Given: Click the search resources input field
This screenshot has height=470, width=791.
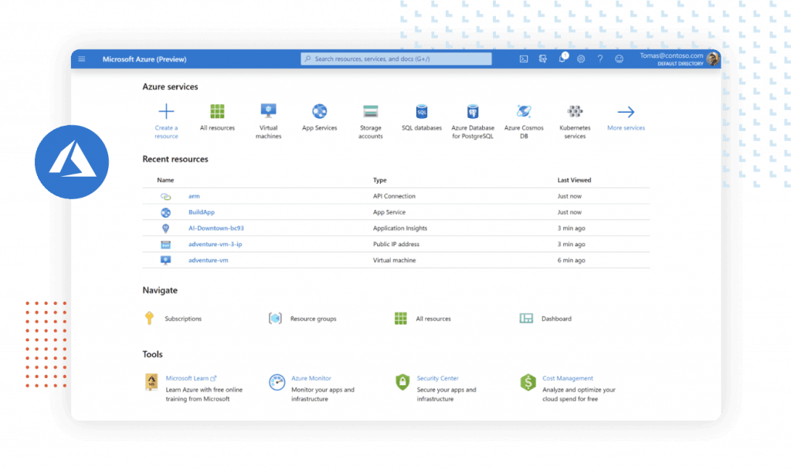Looking at the screenshot, I should coord(396,59).
